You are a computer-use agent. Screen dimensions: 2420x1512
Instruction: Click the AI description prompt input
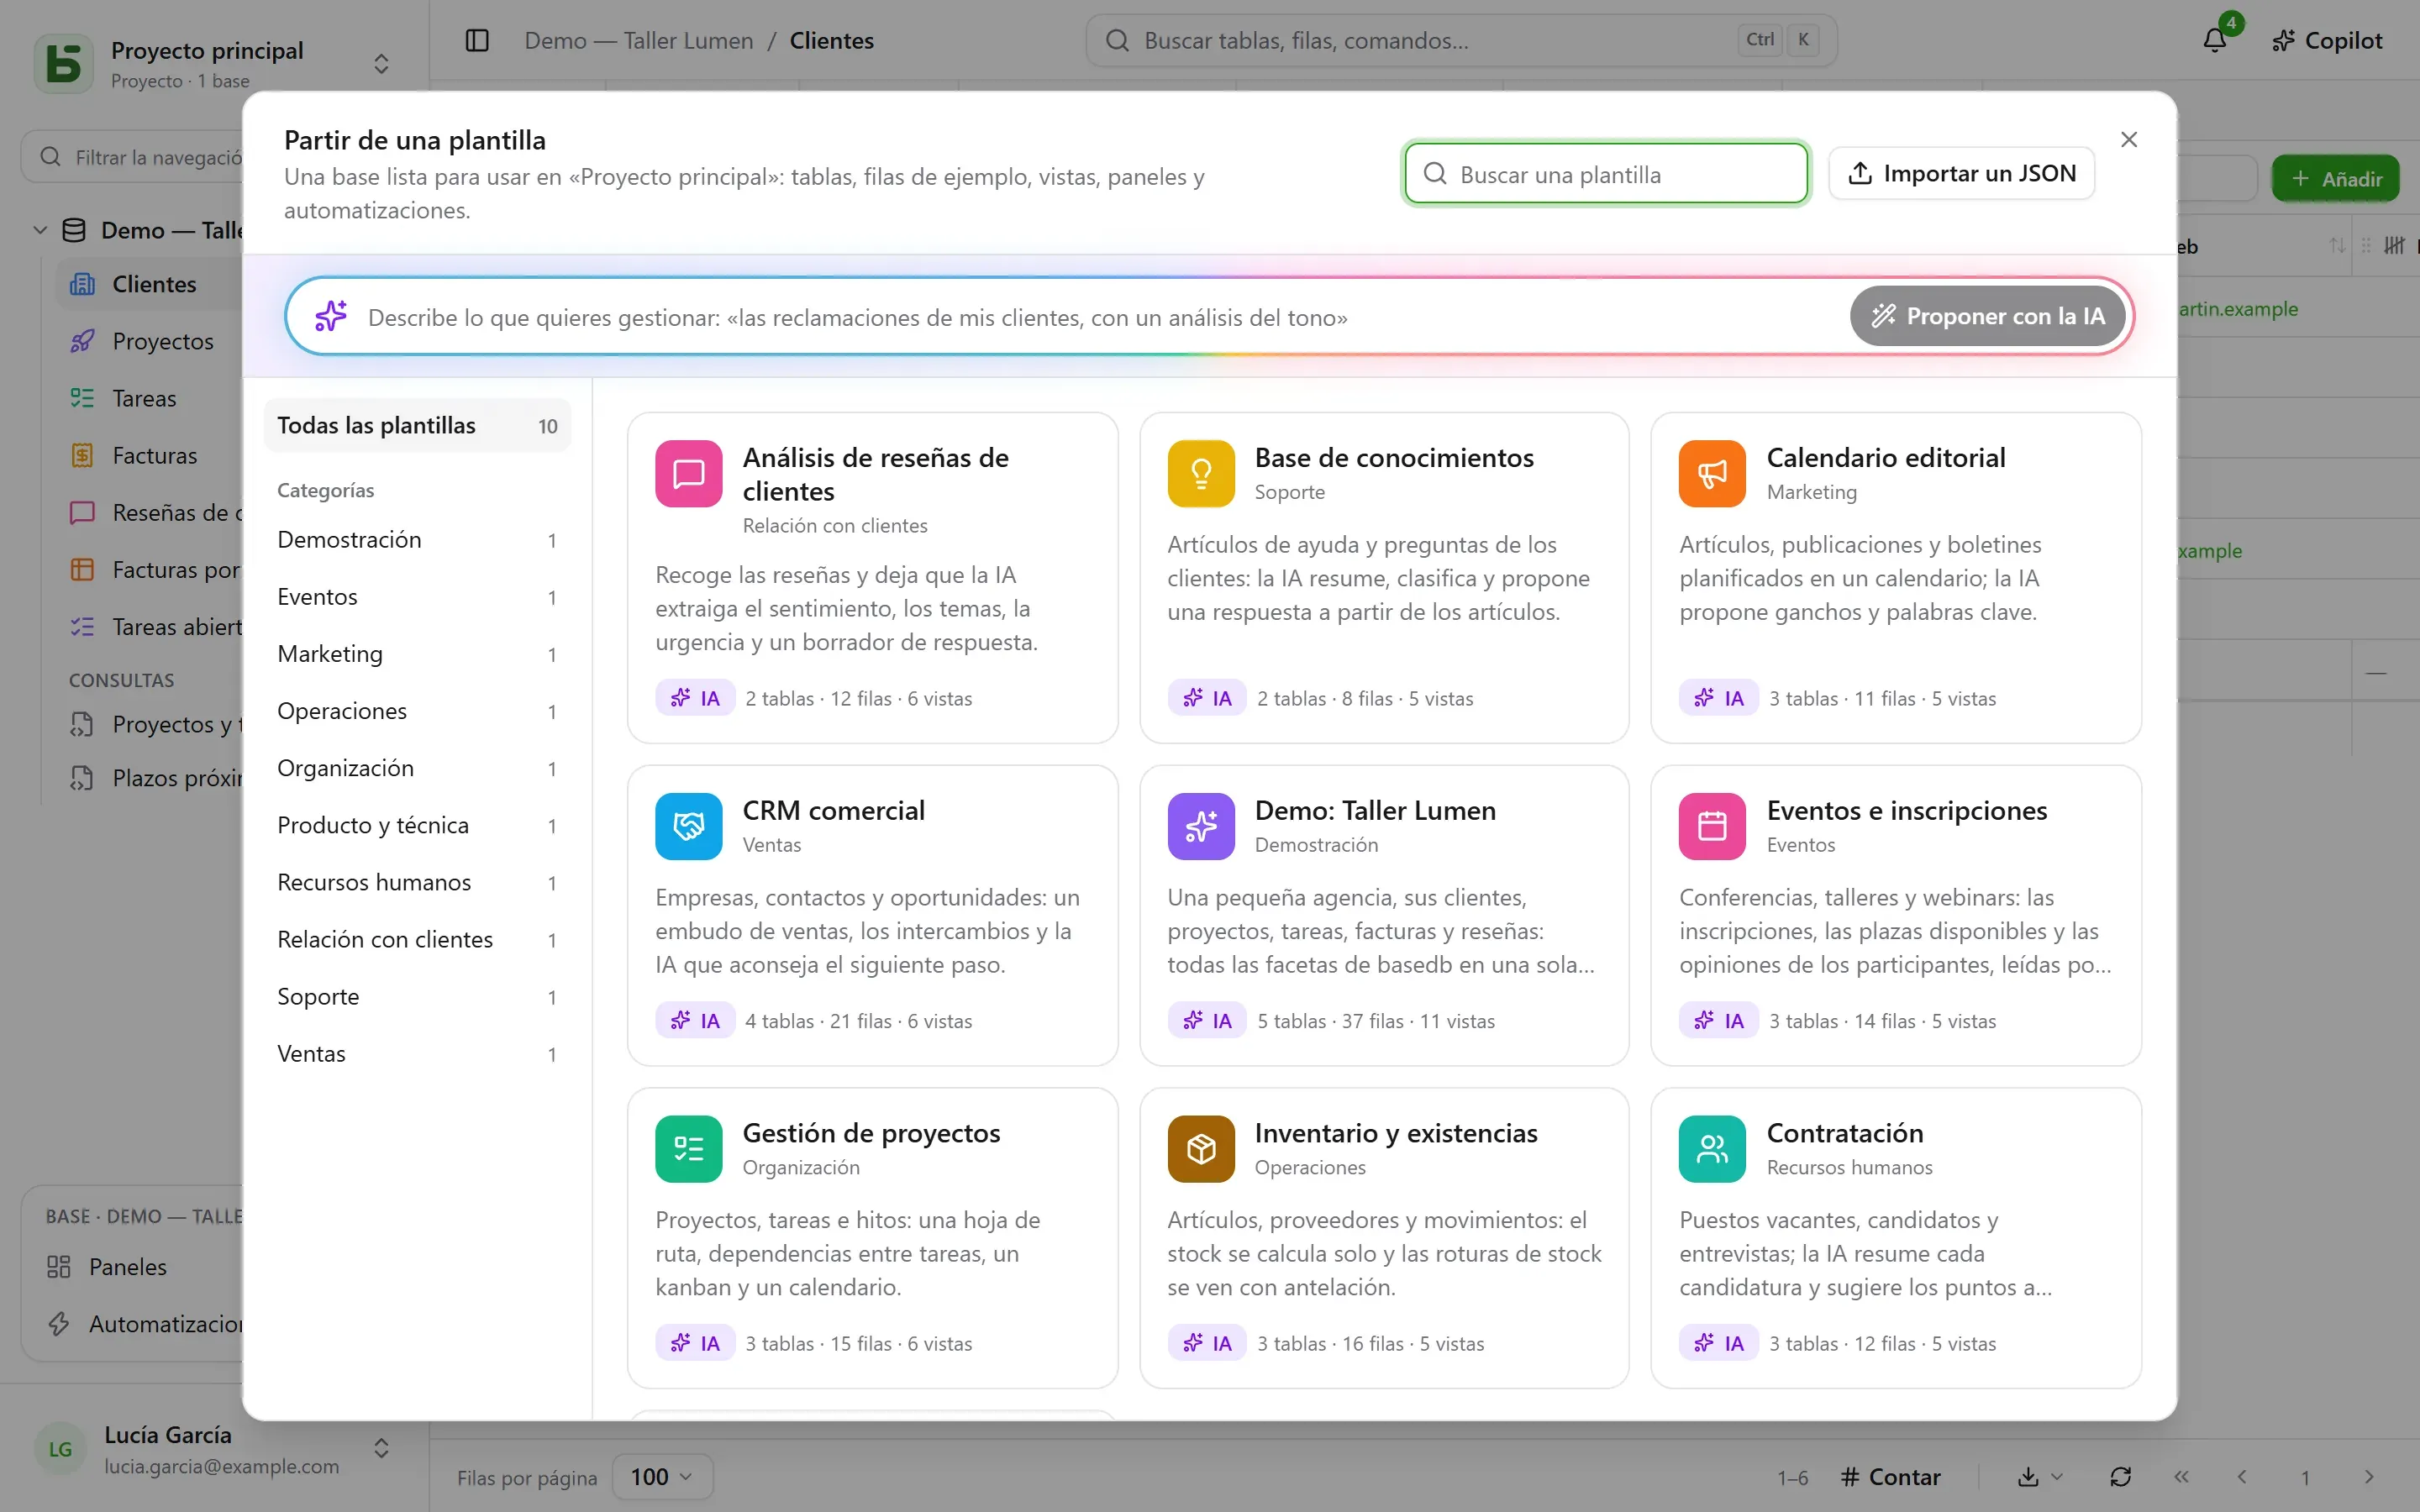tap(1100, 317)
